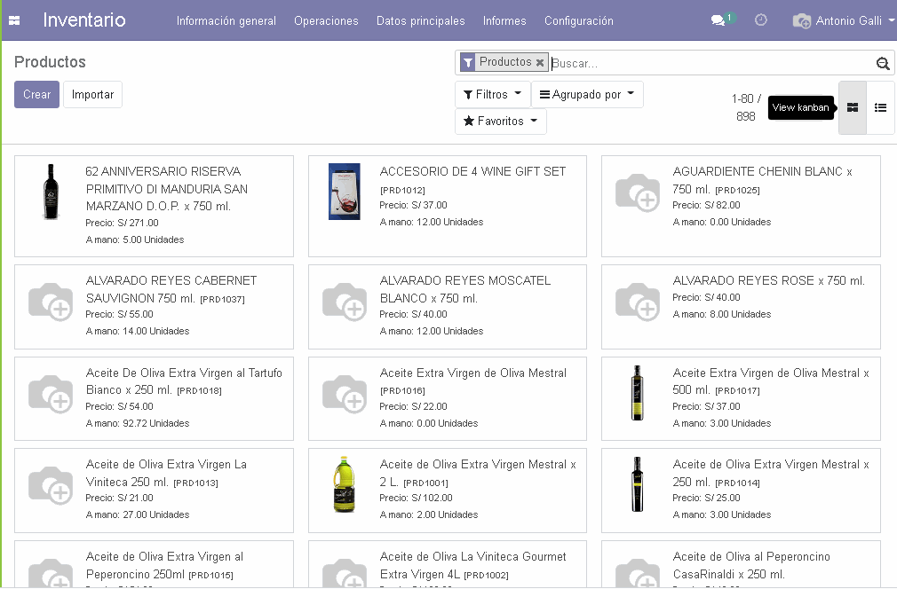Switch to kanban view
Viewport: 897px width, 589px height.
[853, 108]
